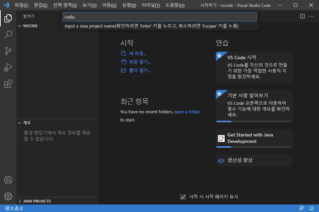319x212 pixels.
Task: Click the Input a Java project name hint
Action: pyautogui.click(x=151, y=26)
